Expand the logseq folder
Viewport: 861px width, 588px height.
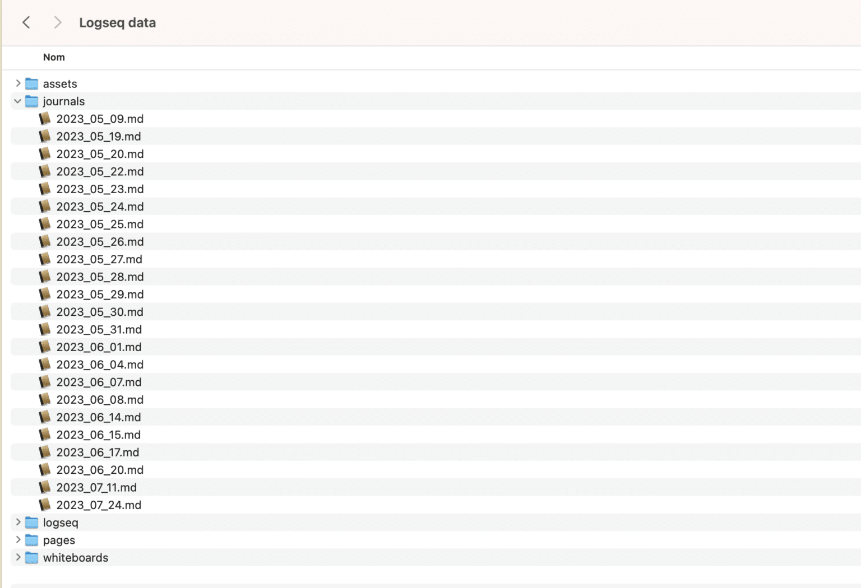coord(18,522)
